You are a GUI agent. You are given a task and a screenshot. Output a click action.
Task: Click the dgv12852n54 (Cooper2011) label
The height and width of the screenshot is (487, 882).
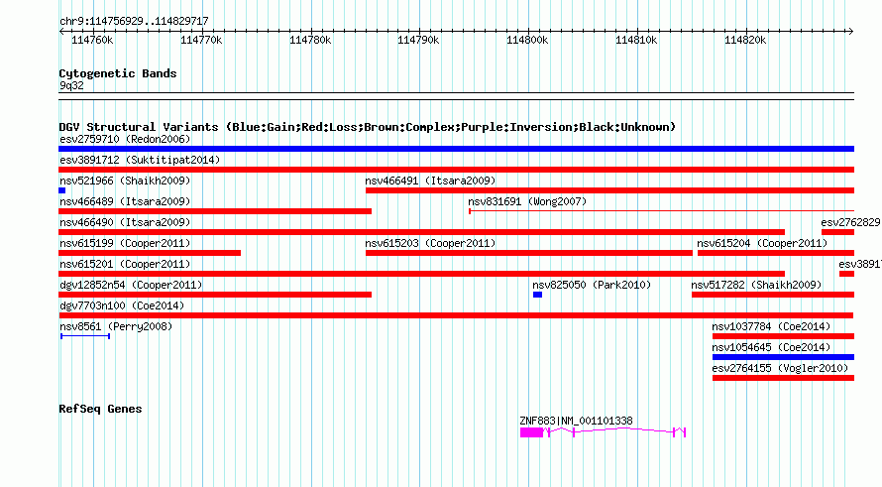coord(131,285)
